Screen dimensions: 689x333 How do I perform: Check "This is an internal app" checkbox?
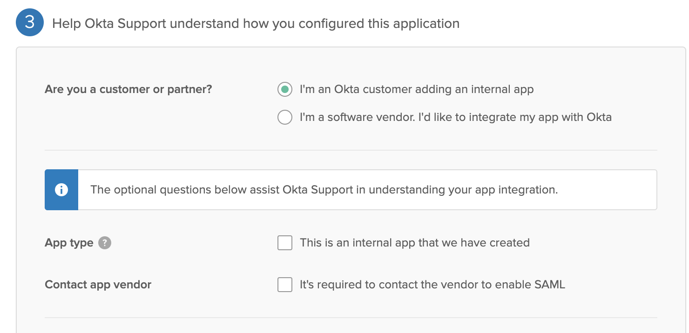(285, 243)
